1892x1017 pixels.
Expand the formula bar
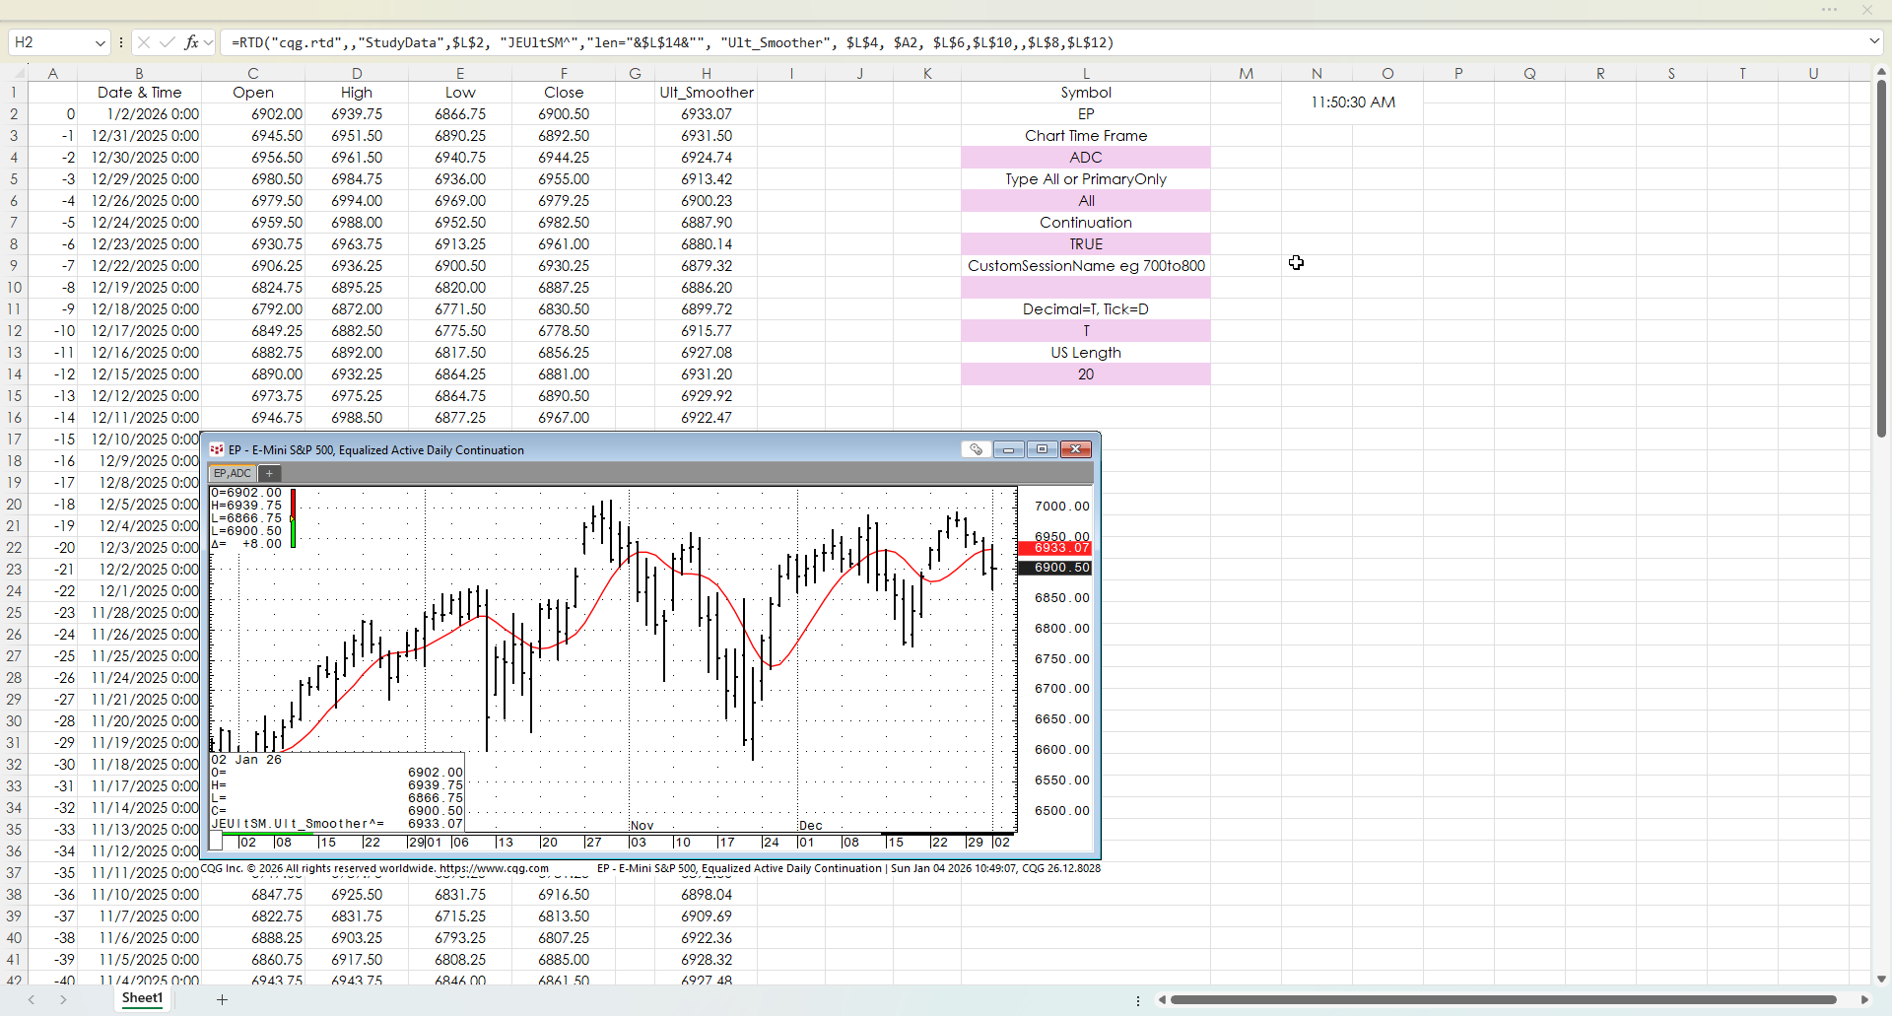click(1873, 42)
